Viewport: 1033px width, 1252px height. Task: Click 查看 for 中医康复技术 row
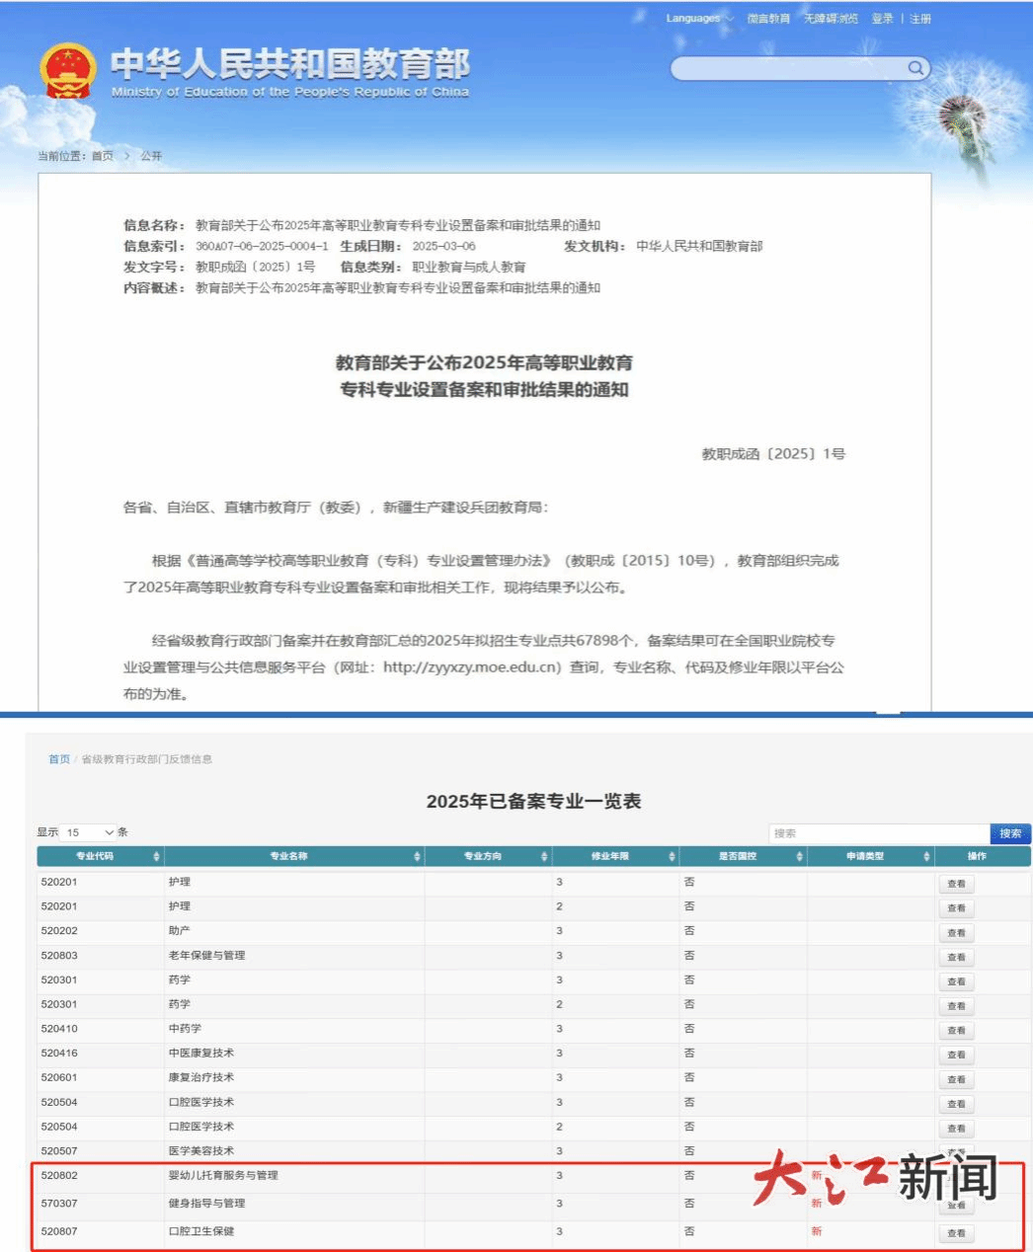(x=956, y=1055)
